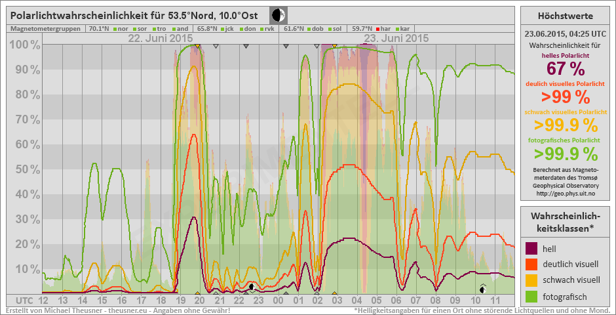Click the green 'dob' magnetometer indicator
616x315 pixels.
point(309,29)
